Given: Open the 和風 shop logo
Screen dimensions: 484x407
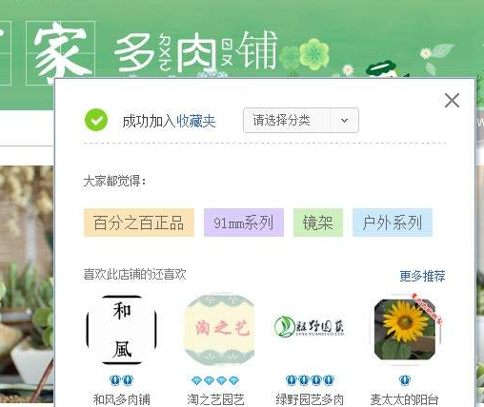Looking at the screenshot, I should (122, 330).
